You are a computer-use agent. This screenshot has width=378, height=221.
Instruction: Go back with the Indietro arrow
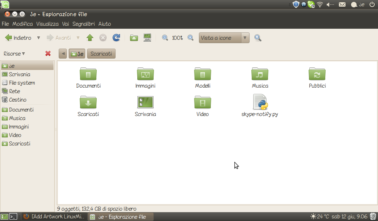[18, 38]
